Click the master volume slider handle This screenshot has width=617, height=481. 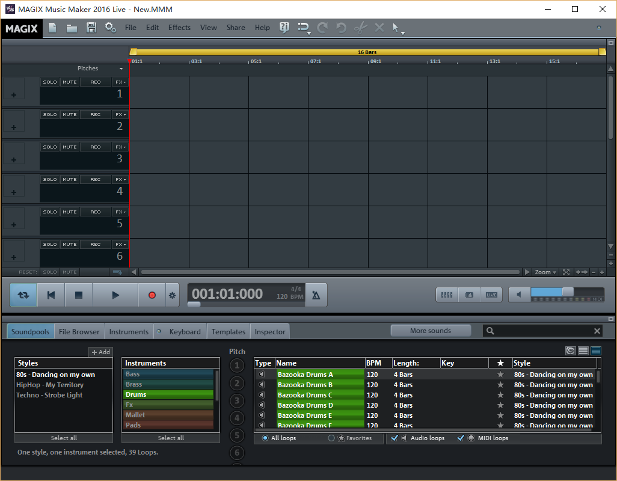coord(567,292)
